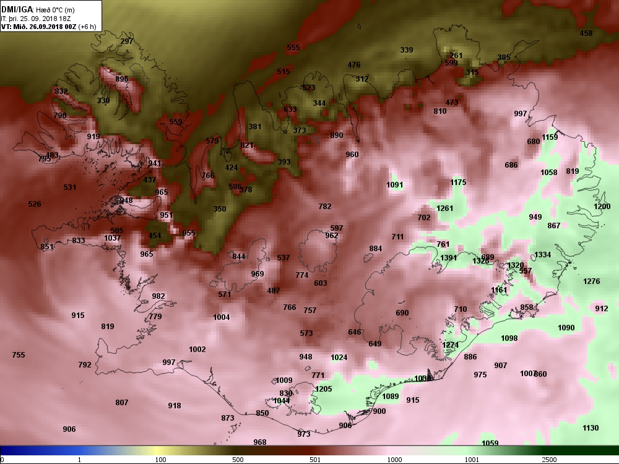Click the "DMI/IGA: Hæð 0°C (m)" title text
The image size is (619, 464).
(38, 10)
